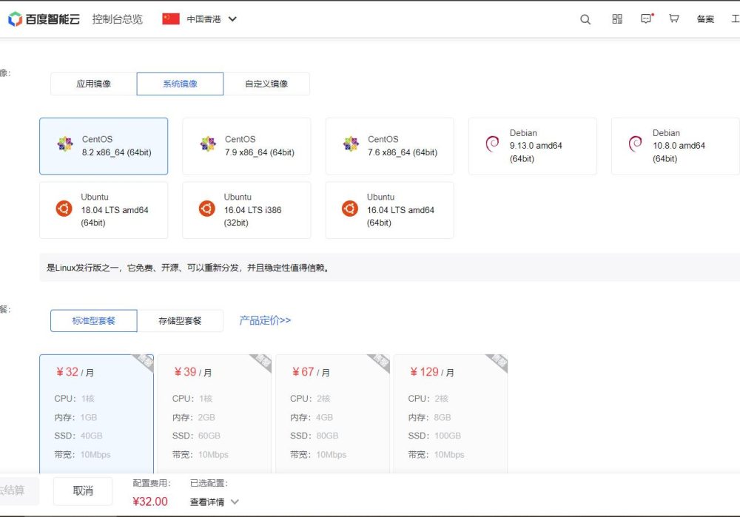
Task: Click the 配置费用 label
Action: pyautogui.click(x=151, y=483)
